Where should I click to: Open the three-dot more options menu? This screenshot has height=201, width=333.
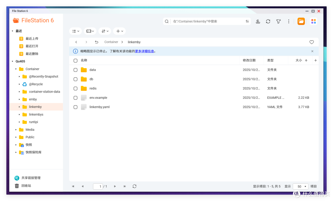[289, 21]
